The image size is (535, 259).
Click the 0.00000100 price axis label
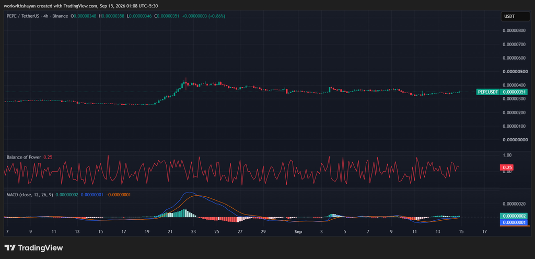pyautogui.click(x=514, y=126)
